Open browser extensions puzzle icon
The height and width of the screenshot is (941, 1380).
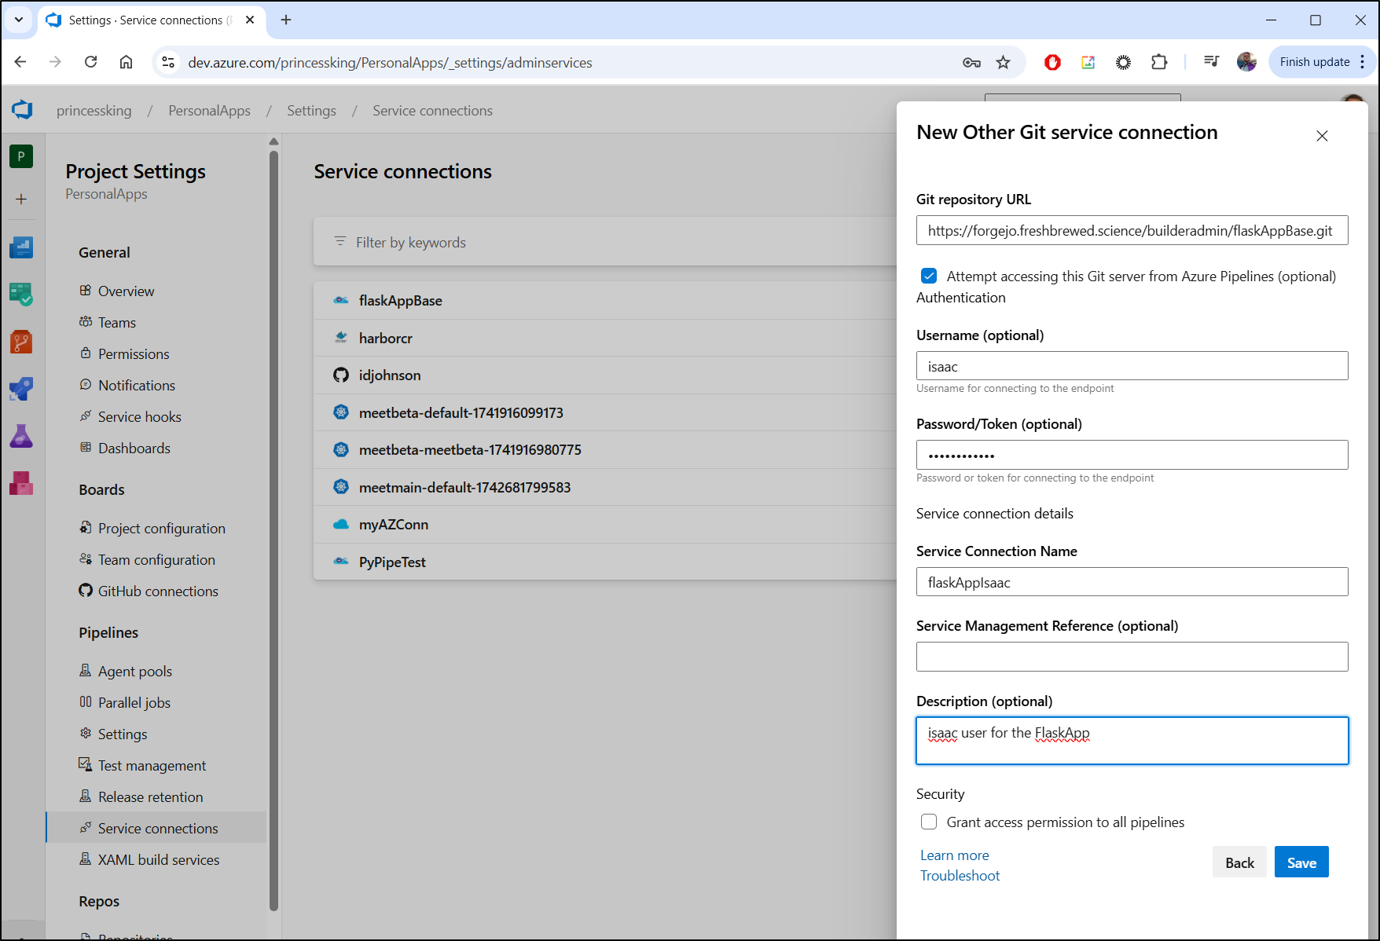click(1159, 62)
